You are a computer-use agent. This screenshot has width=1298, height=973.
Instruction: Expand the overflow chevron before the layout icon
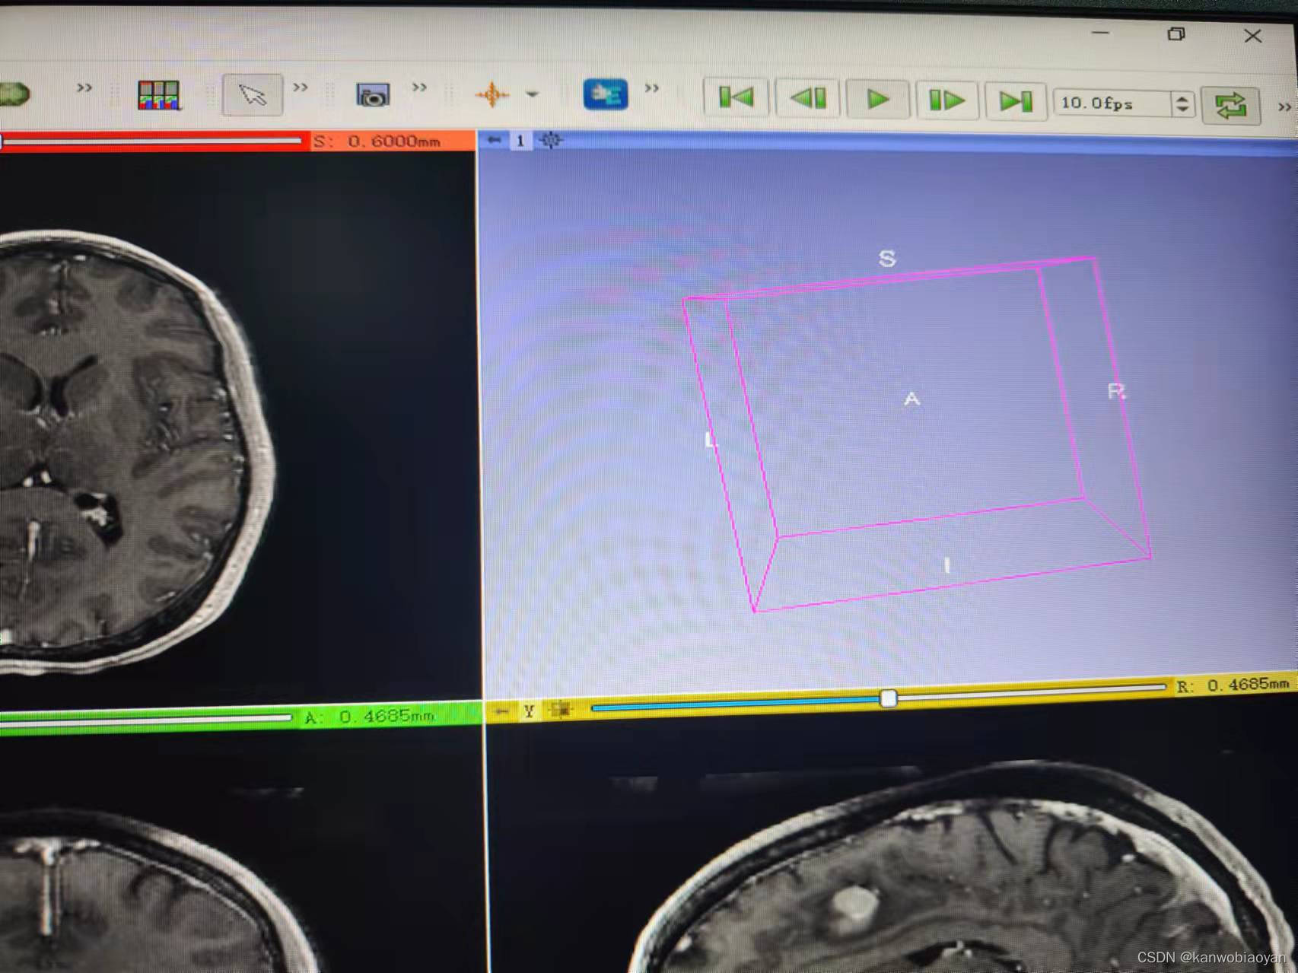(x=84, y=87)
